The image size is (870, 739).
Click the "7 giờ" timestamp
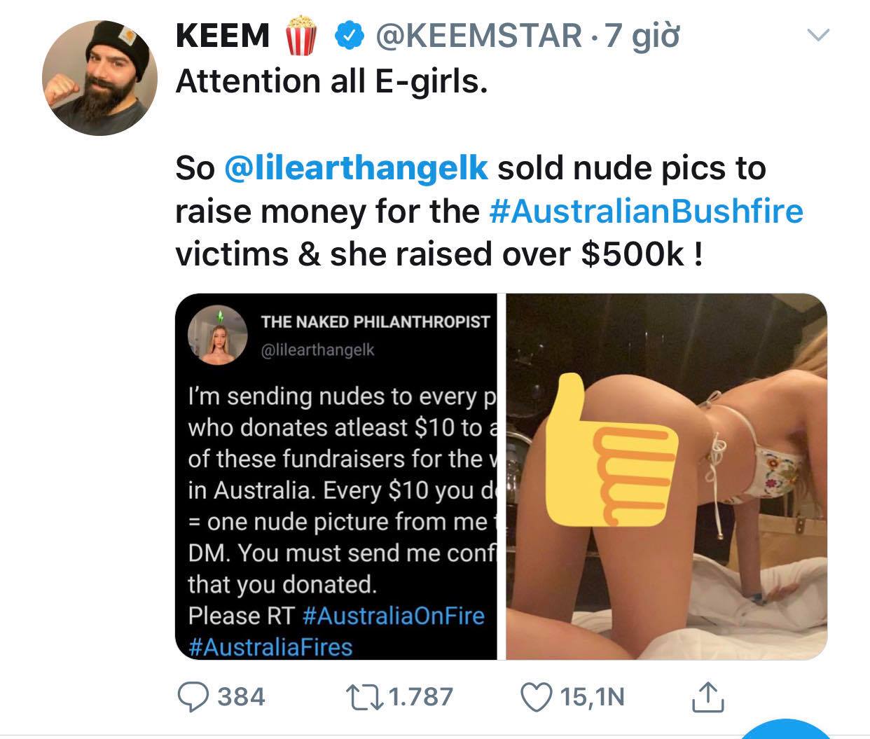(x=643, y=35)
